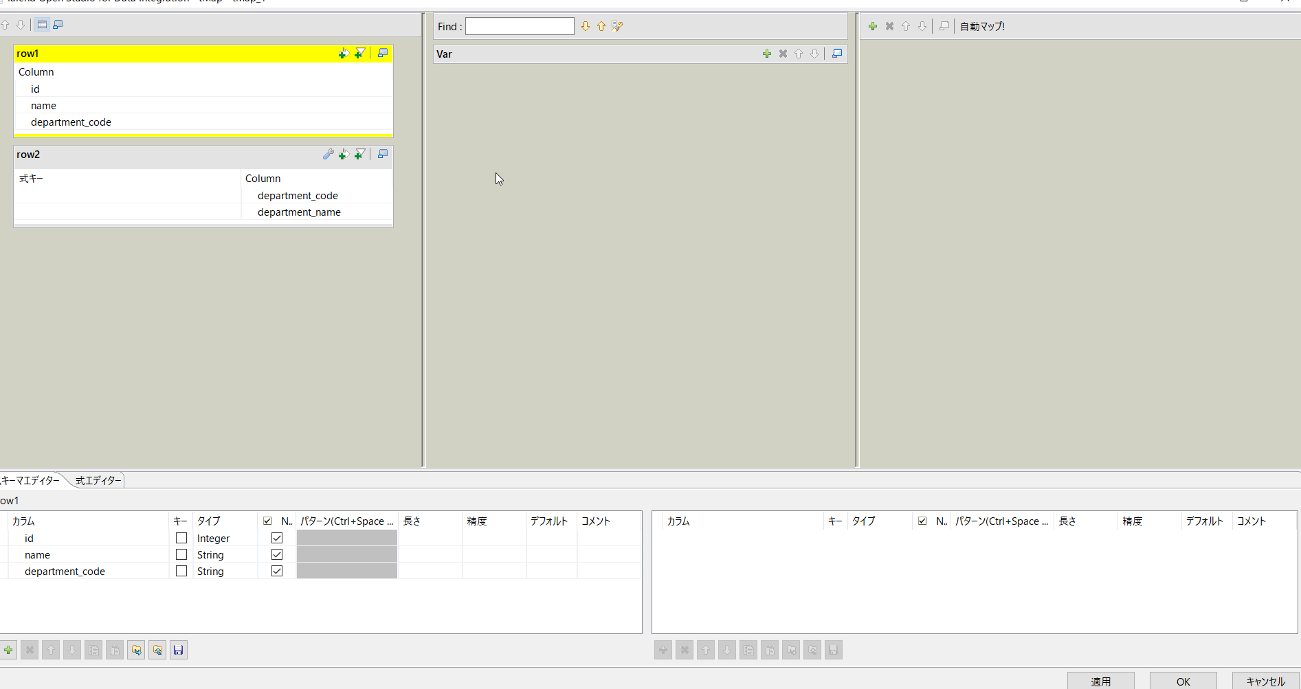The width and height of the screenshot is (1301, 689).
Task: Click the 自動マップ! button
Action: (x=983, y=26)
